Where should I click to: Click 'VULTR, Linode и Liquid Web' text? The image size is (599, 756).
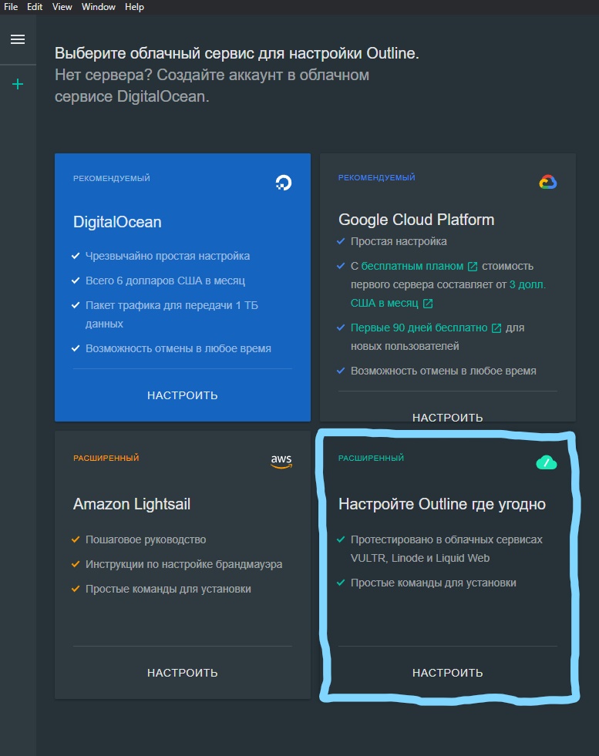click(420, 558)
